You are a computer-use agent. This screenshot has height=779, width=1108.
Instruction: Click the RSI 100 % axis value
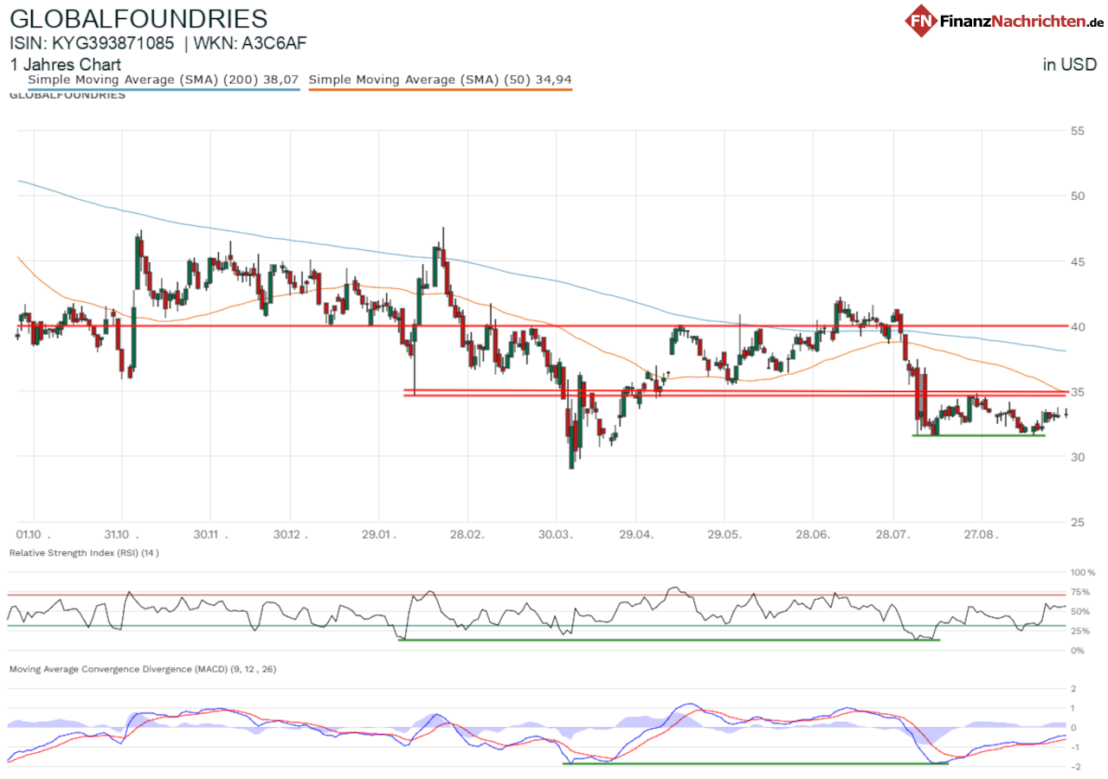(x=1083, y=573)
